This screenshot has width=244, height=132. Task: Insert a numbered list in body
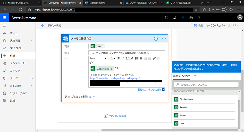point(141,58)
